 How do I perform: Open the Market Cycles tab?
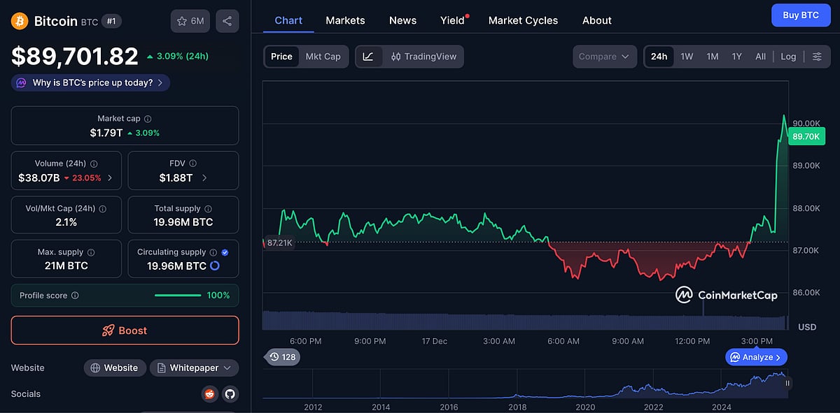click(523, 20)
